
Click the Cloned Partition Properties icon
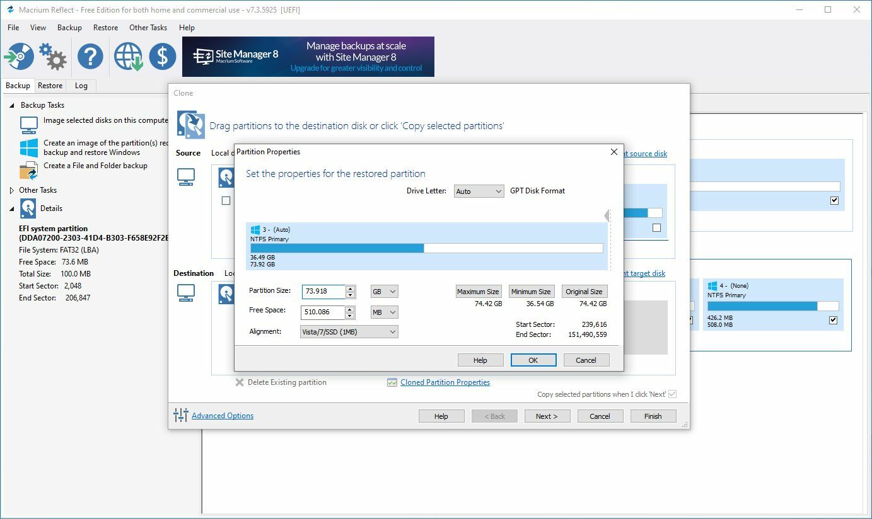point(392,382)
